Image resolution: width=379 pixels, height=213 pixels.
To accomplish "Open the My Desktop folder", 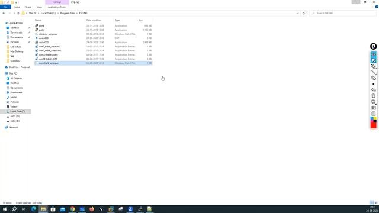I will point(17,51).
